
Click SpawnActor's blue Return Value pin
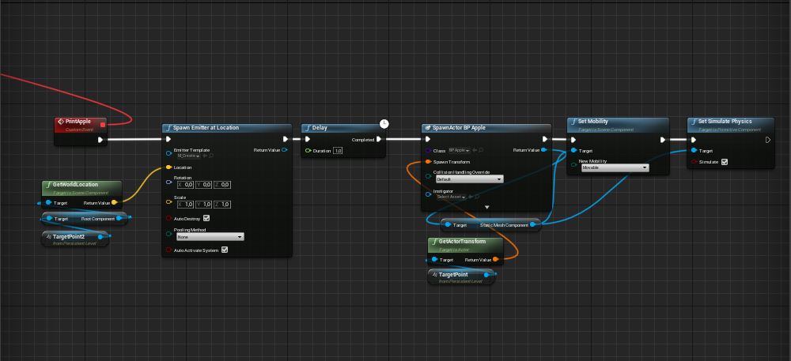click(x=543, y=150)
